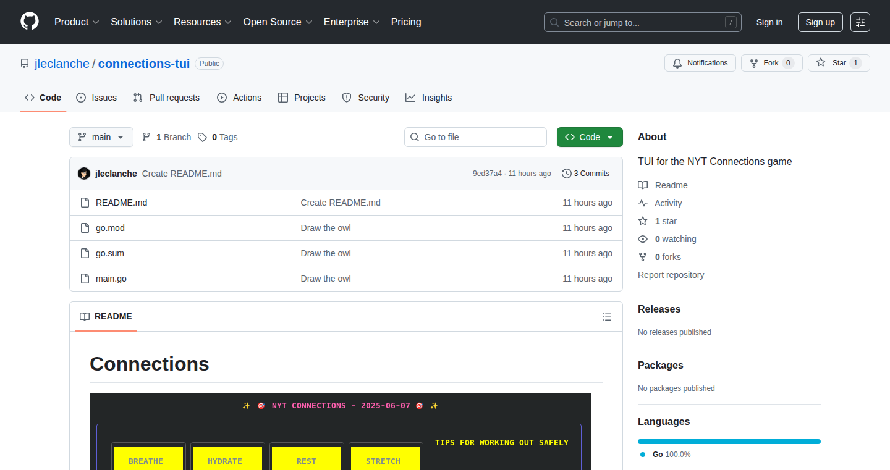Click the book icon beside sidebar Readme
The height and width of the screenshot is (470, 890).
[643, 185]
